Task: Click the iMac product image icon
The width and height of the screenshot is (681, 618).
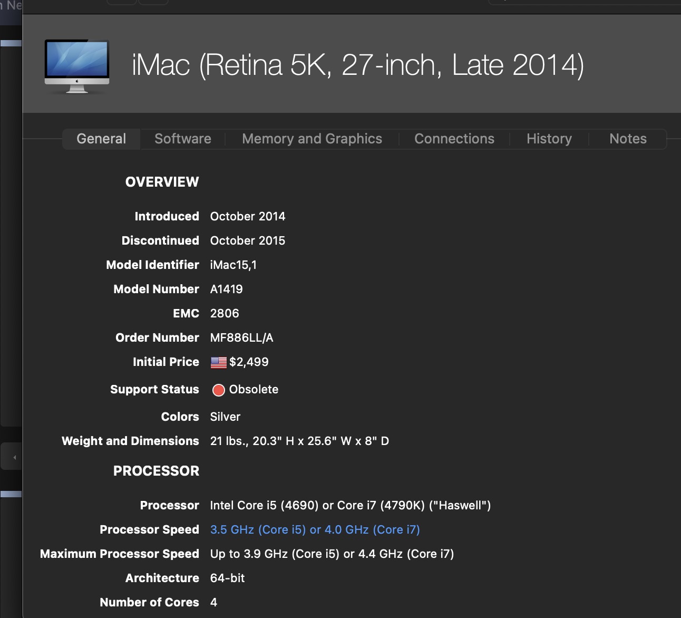Action: coord(77,65)
